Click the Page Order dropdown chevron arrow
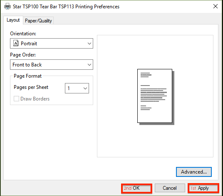The image size is (223, 196). [x=89, y=65]
